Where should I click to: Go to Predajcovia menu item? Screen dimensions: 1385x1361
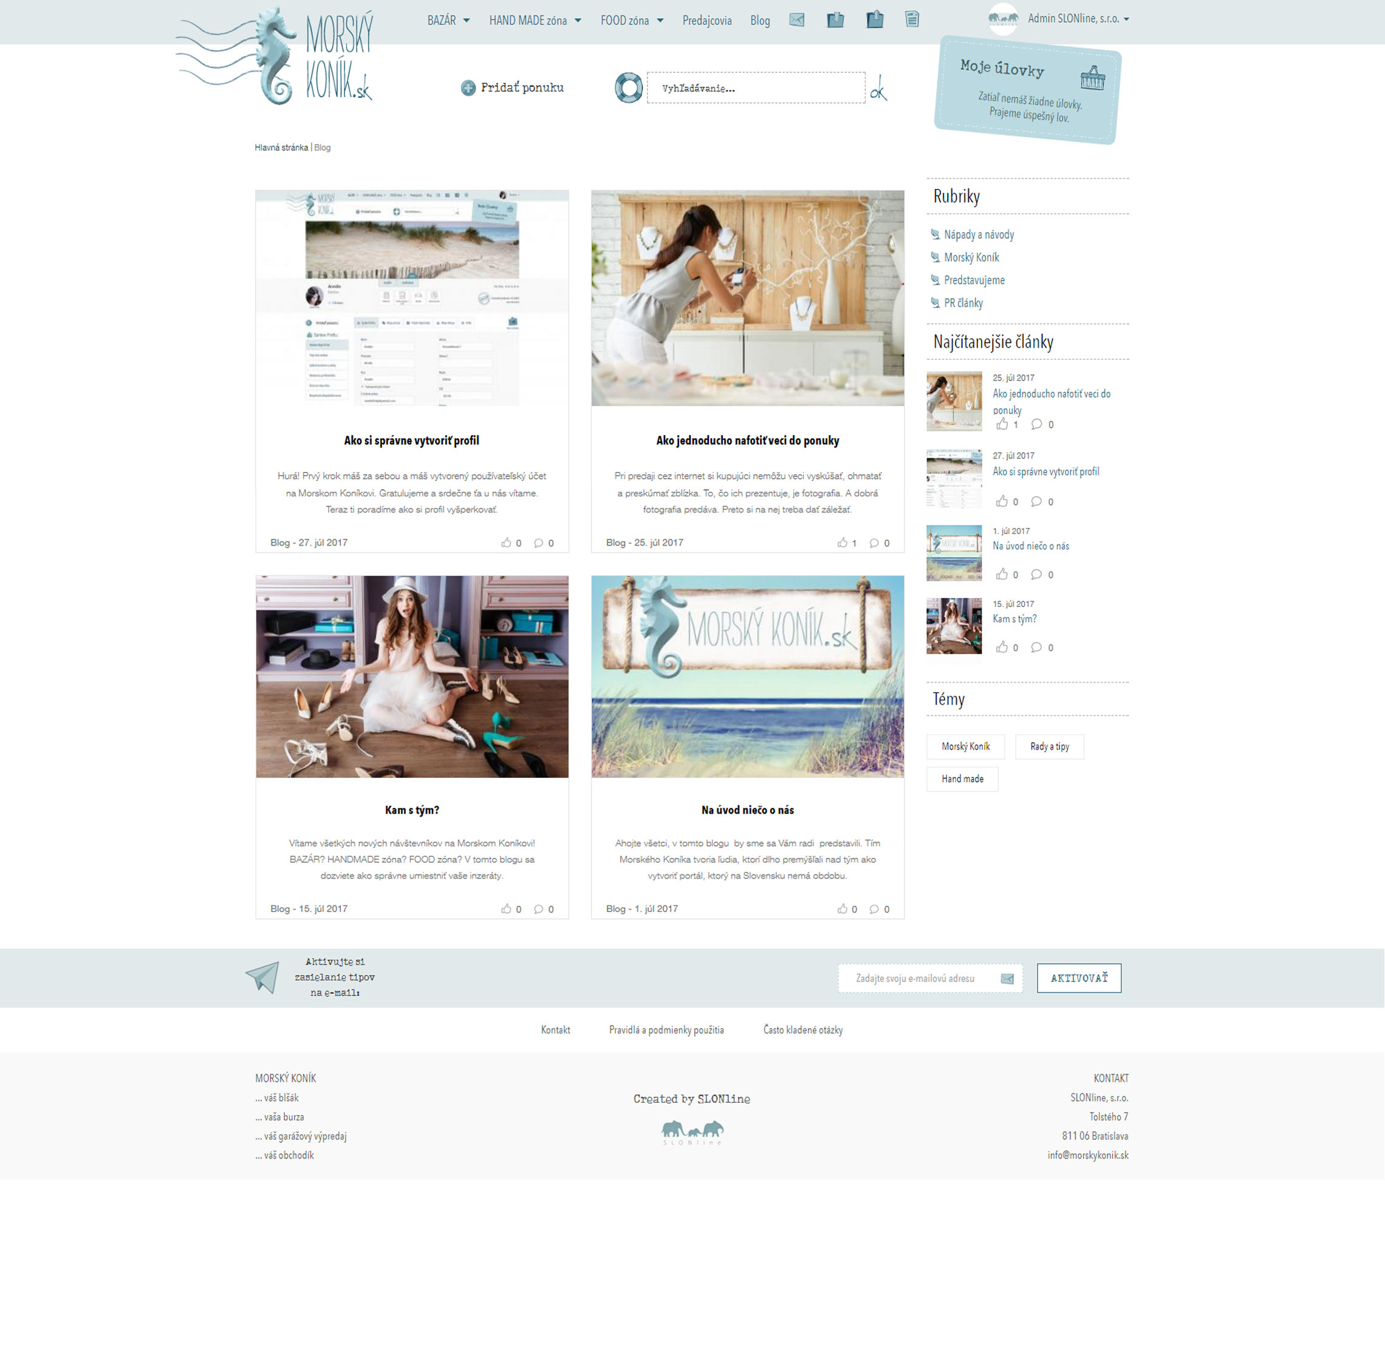pos(706,21)
